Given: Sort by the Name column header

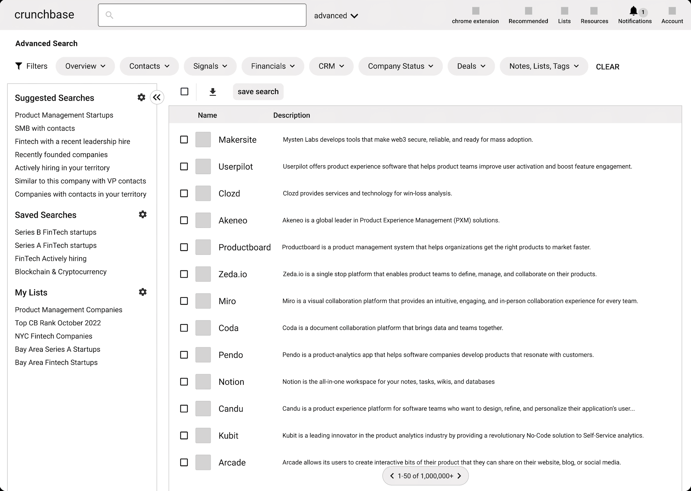Looking at the screenshot, I should tap(207, 115).
